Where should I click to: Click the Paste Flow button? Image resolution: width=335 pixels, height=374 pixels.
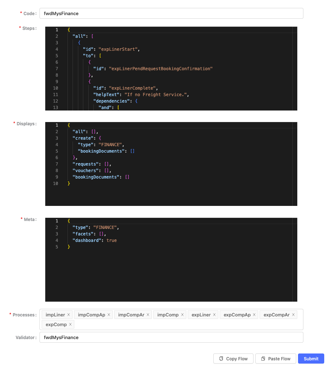[275, 359]
